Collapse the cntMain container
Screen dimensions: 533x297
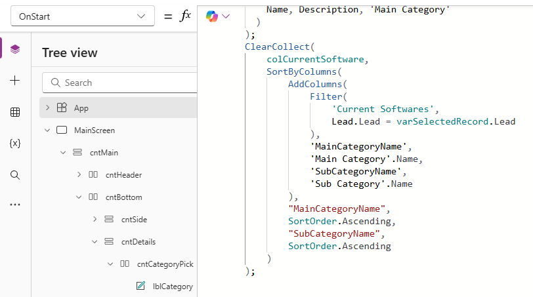point(63,152)
